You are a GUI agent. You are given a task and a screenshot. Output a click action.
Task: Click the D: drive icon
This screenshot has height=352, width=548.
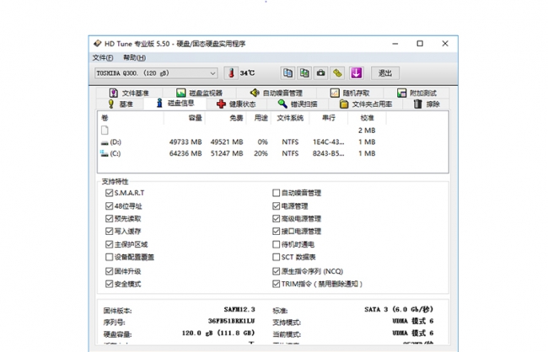(105, 142)
